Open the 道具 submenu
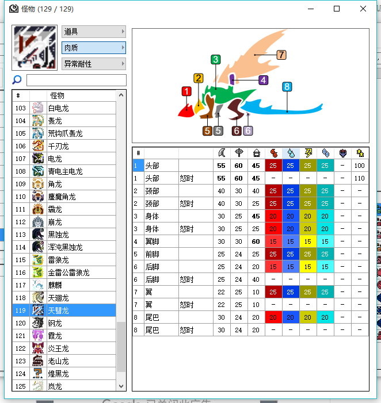This screenshot has height=403, width=381. [94, 32]
